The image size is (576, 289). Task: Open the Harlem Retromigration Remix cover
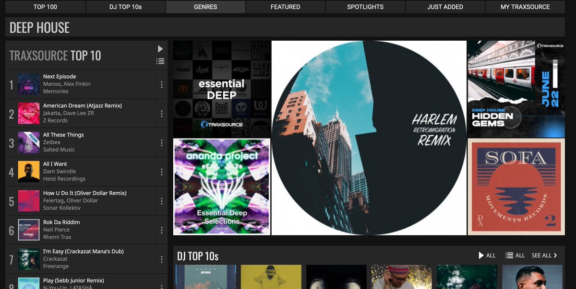tap(369, 138)
